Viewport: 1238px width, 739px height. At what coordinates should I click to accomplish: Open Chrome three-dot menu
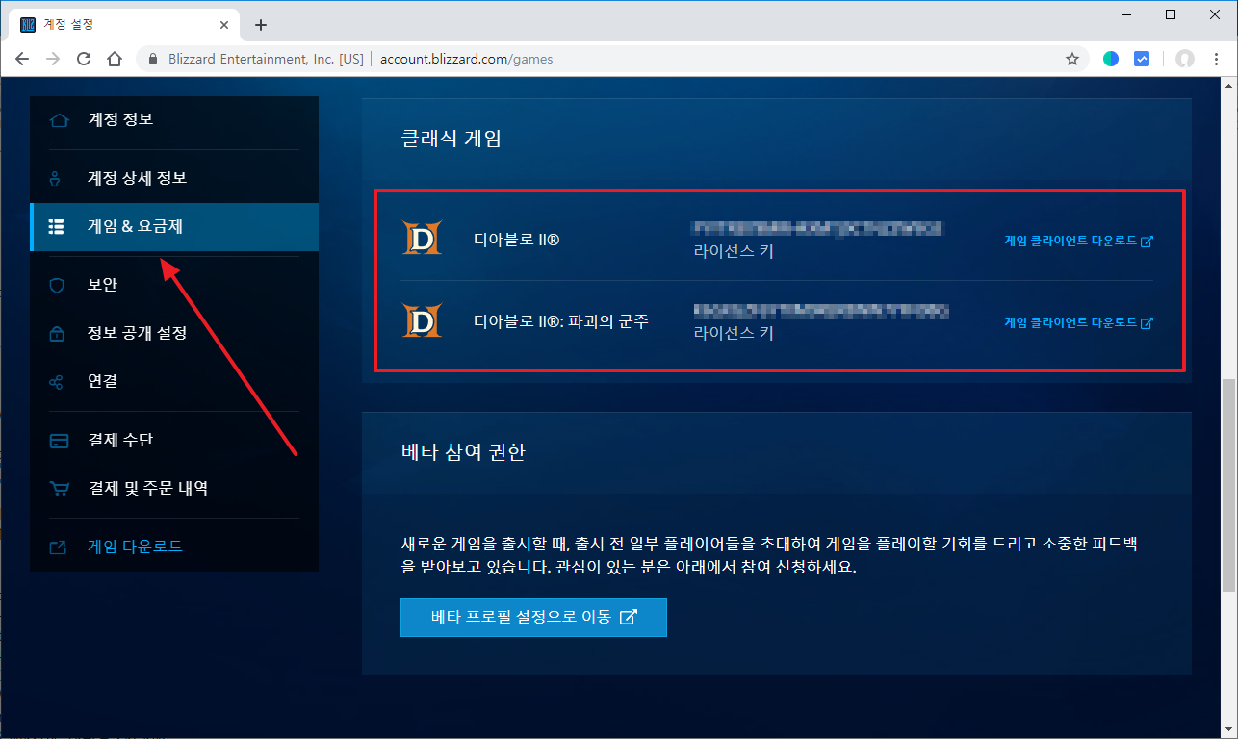(1217, 59)
